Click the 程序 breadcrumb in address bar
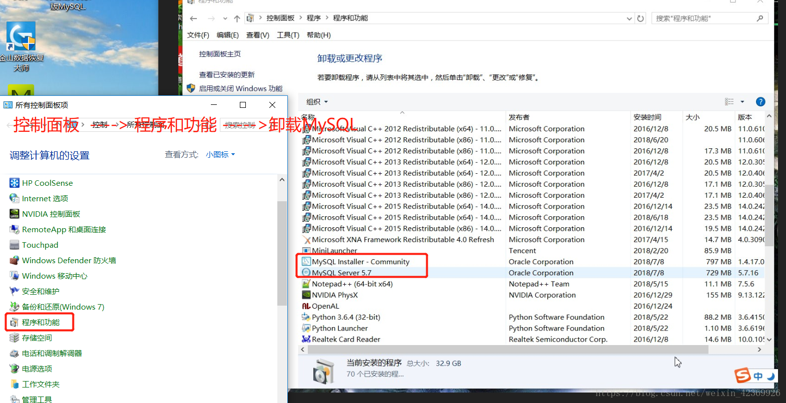The image size is (786, 403). pos(314,18)
